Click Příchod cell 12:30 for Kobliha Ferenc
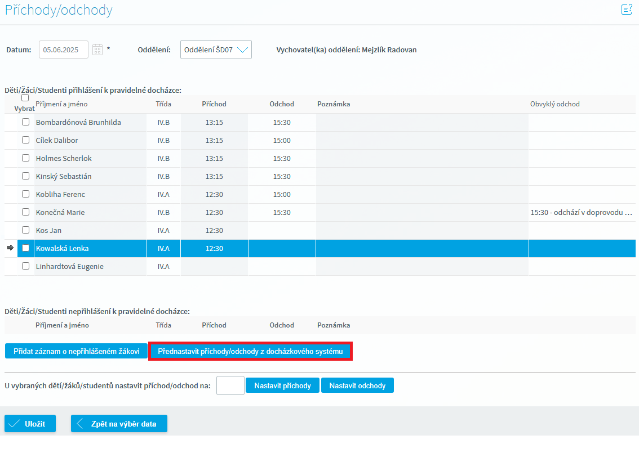This screenshot has height=453, width=639. (x=214, y=195)
